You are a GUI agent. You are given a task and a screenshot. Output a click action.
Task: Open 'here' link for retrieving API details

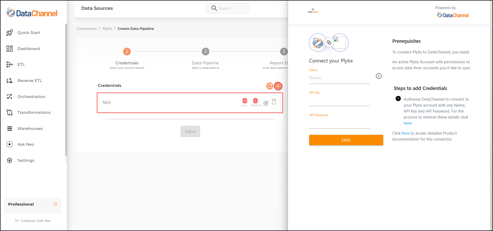408,123
